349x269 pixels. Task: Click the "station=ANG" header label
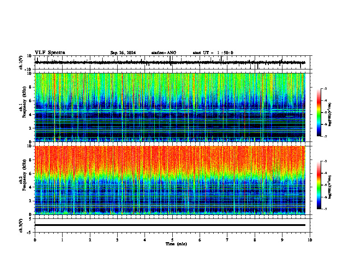(x=164, y=53)
